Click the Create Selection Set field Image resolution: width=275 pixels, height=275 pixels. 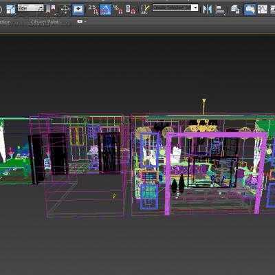point(172,8)
